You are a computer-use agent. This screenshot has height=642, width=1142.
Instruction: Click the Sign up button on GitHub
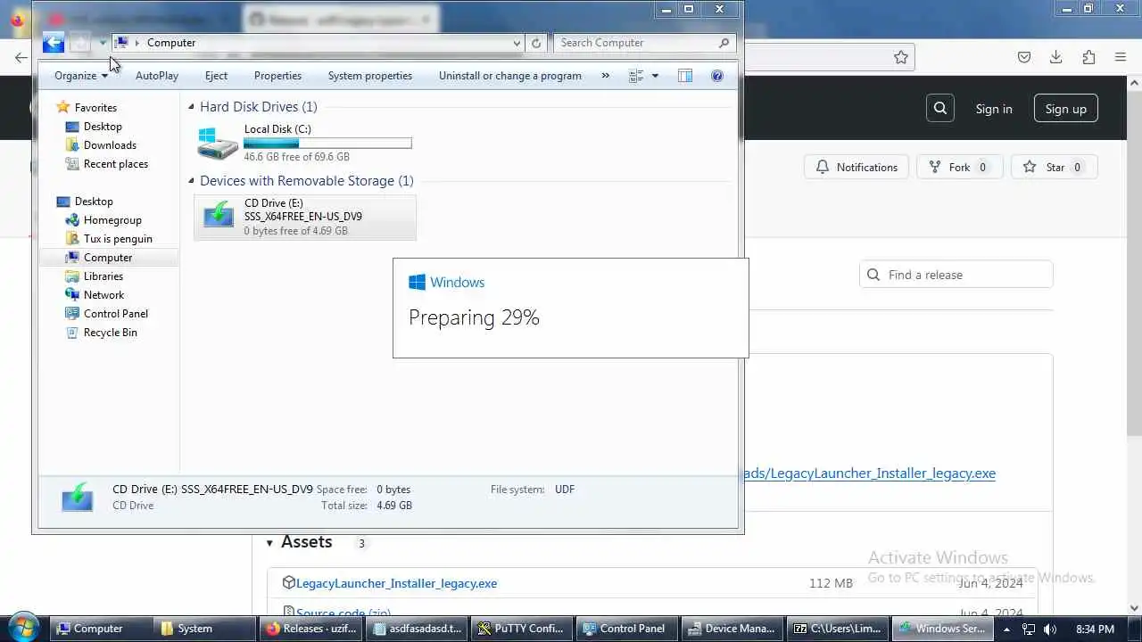tap(1066, 109)
